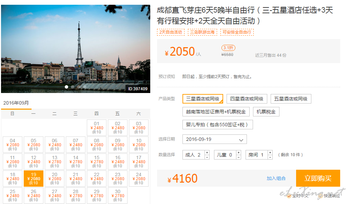The height and width of the screenshot is (204, 349).
Task: Choose 越南落地签证费用+机票税金 option
Action: [x=216, y=112]
